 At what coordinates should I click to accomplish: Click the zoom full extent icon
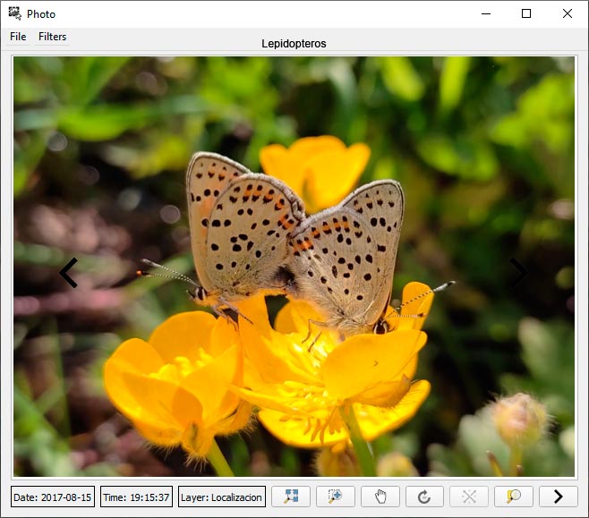pyautogui.click(x=291, y=497)
